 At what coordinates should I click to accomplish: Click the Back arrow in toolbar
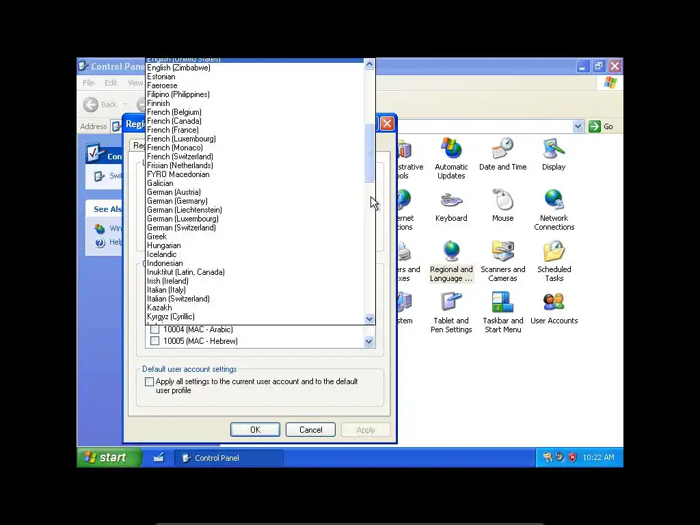(91, 105)
